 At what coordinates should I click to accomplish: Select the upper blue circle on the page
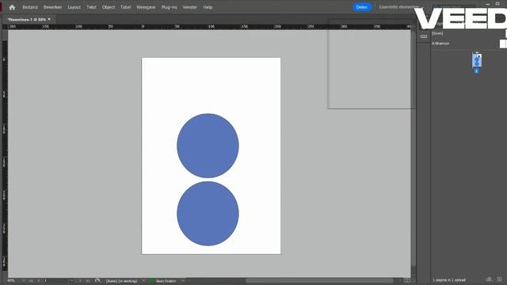[x=208, y=146]
